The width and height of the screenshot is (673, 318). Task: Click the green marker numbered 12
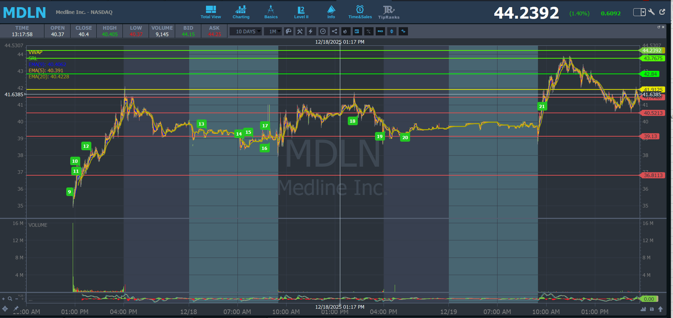(86, 146)
